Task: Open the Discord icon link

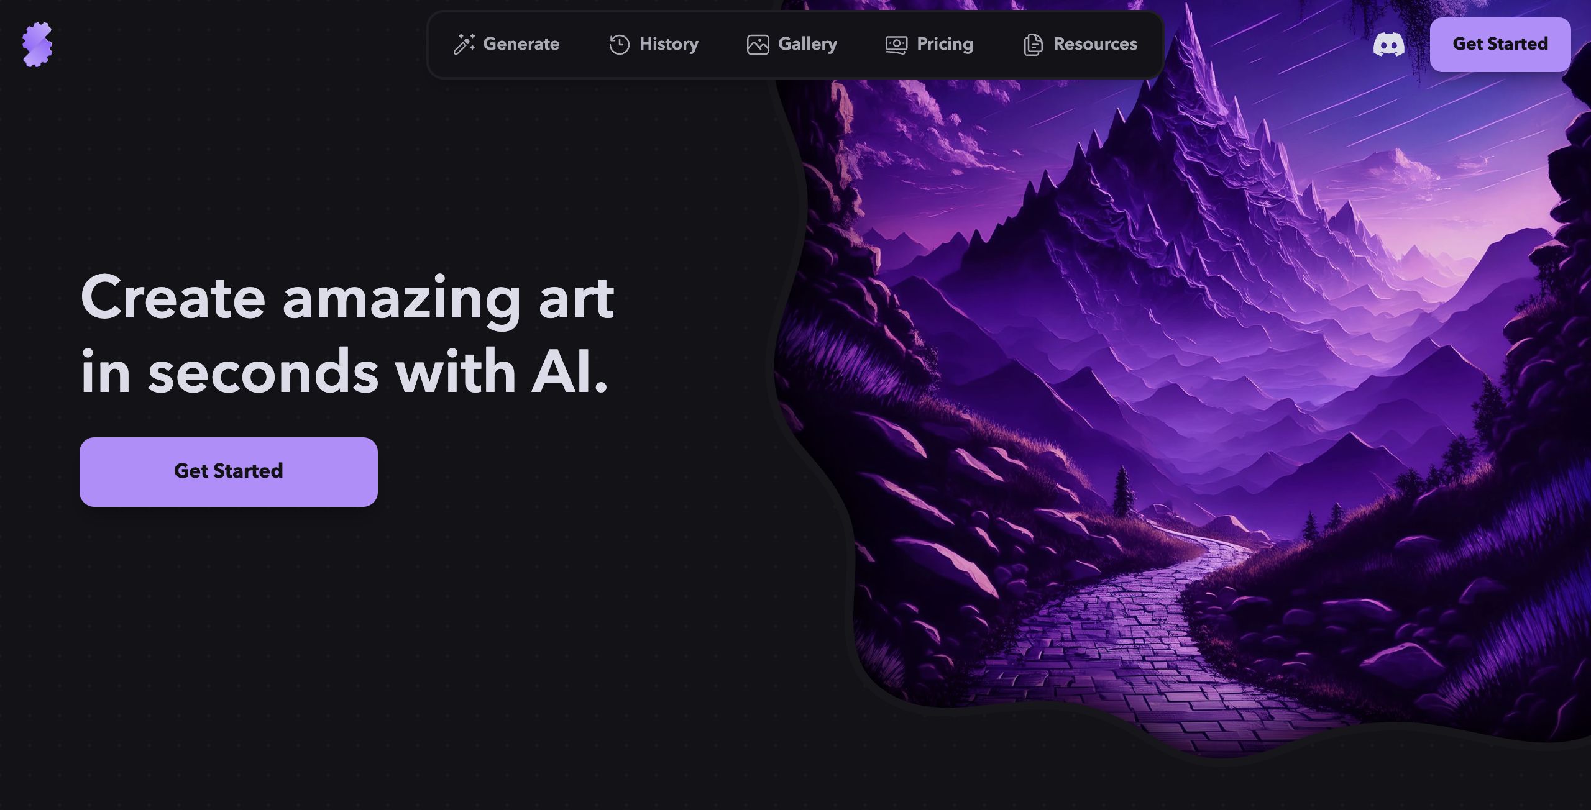Action: coord(1388,45)
